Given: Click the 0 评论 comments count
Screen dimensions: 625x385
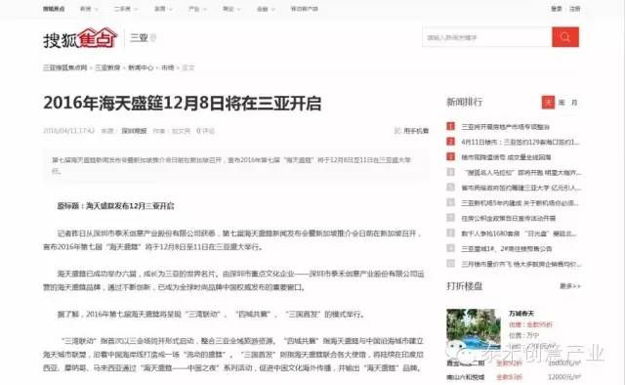Looking at the screenshot, I should (x=205, y=131).
